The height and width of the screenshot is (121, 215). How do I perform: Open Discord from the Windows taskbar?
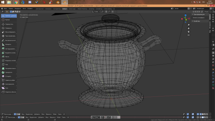point(30,2)
